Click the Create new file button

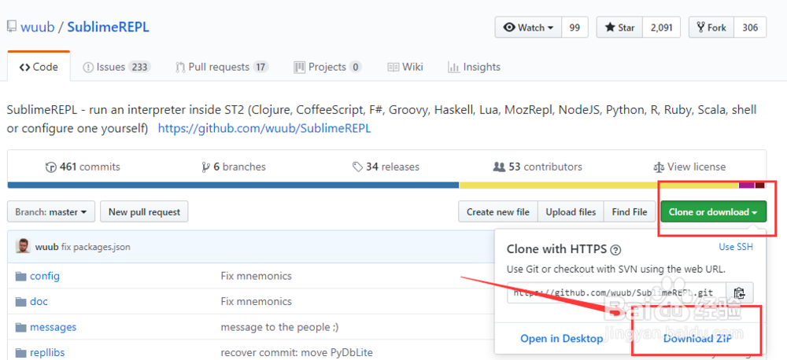[x=498, y=212]
